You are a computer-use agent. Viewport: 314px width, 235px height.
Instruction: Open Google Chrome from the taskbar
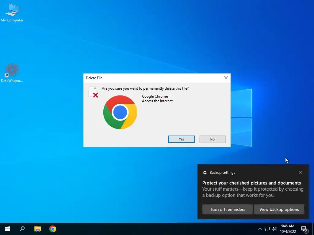coord(53,229)
